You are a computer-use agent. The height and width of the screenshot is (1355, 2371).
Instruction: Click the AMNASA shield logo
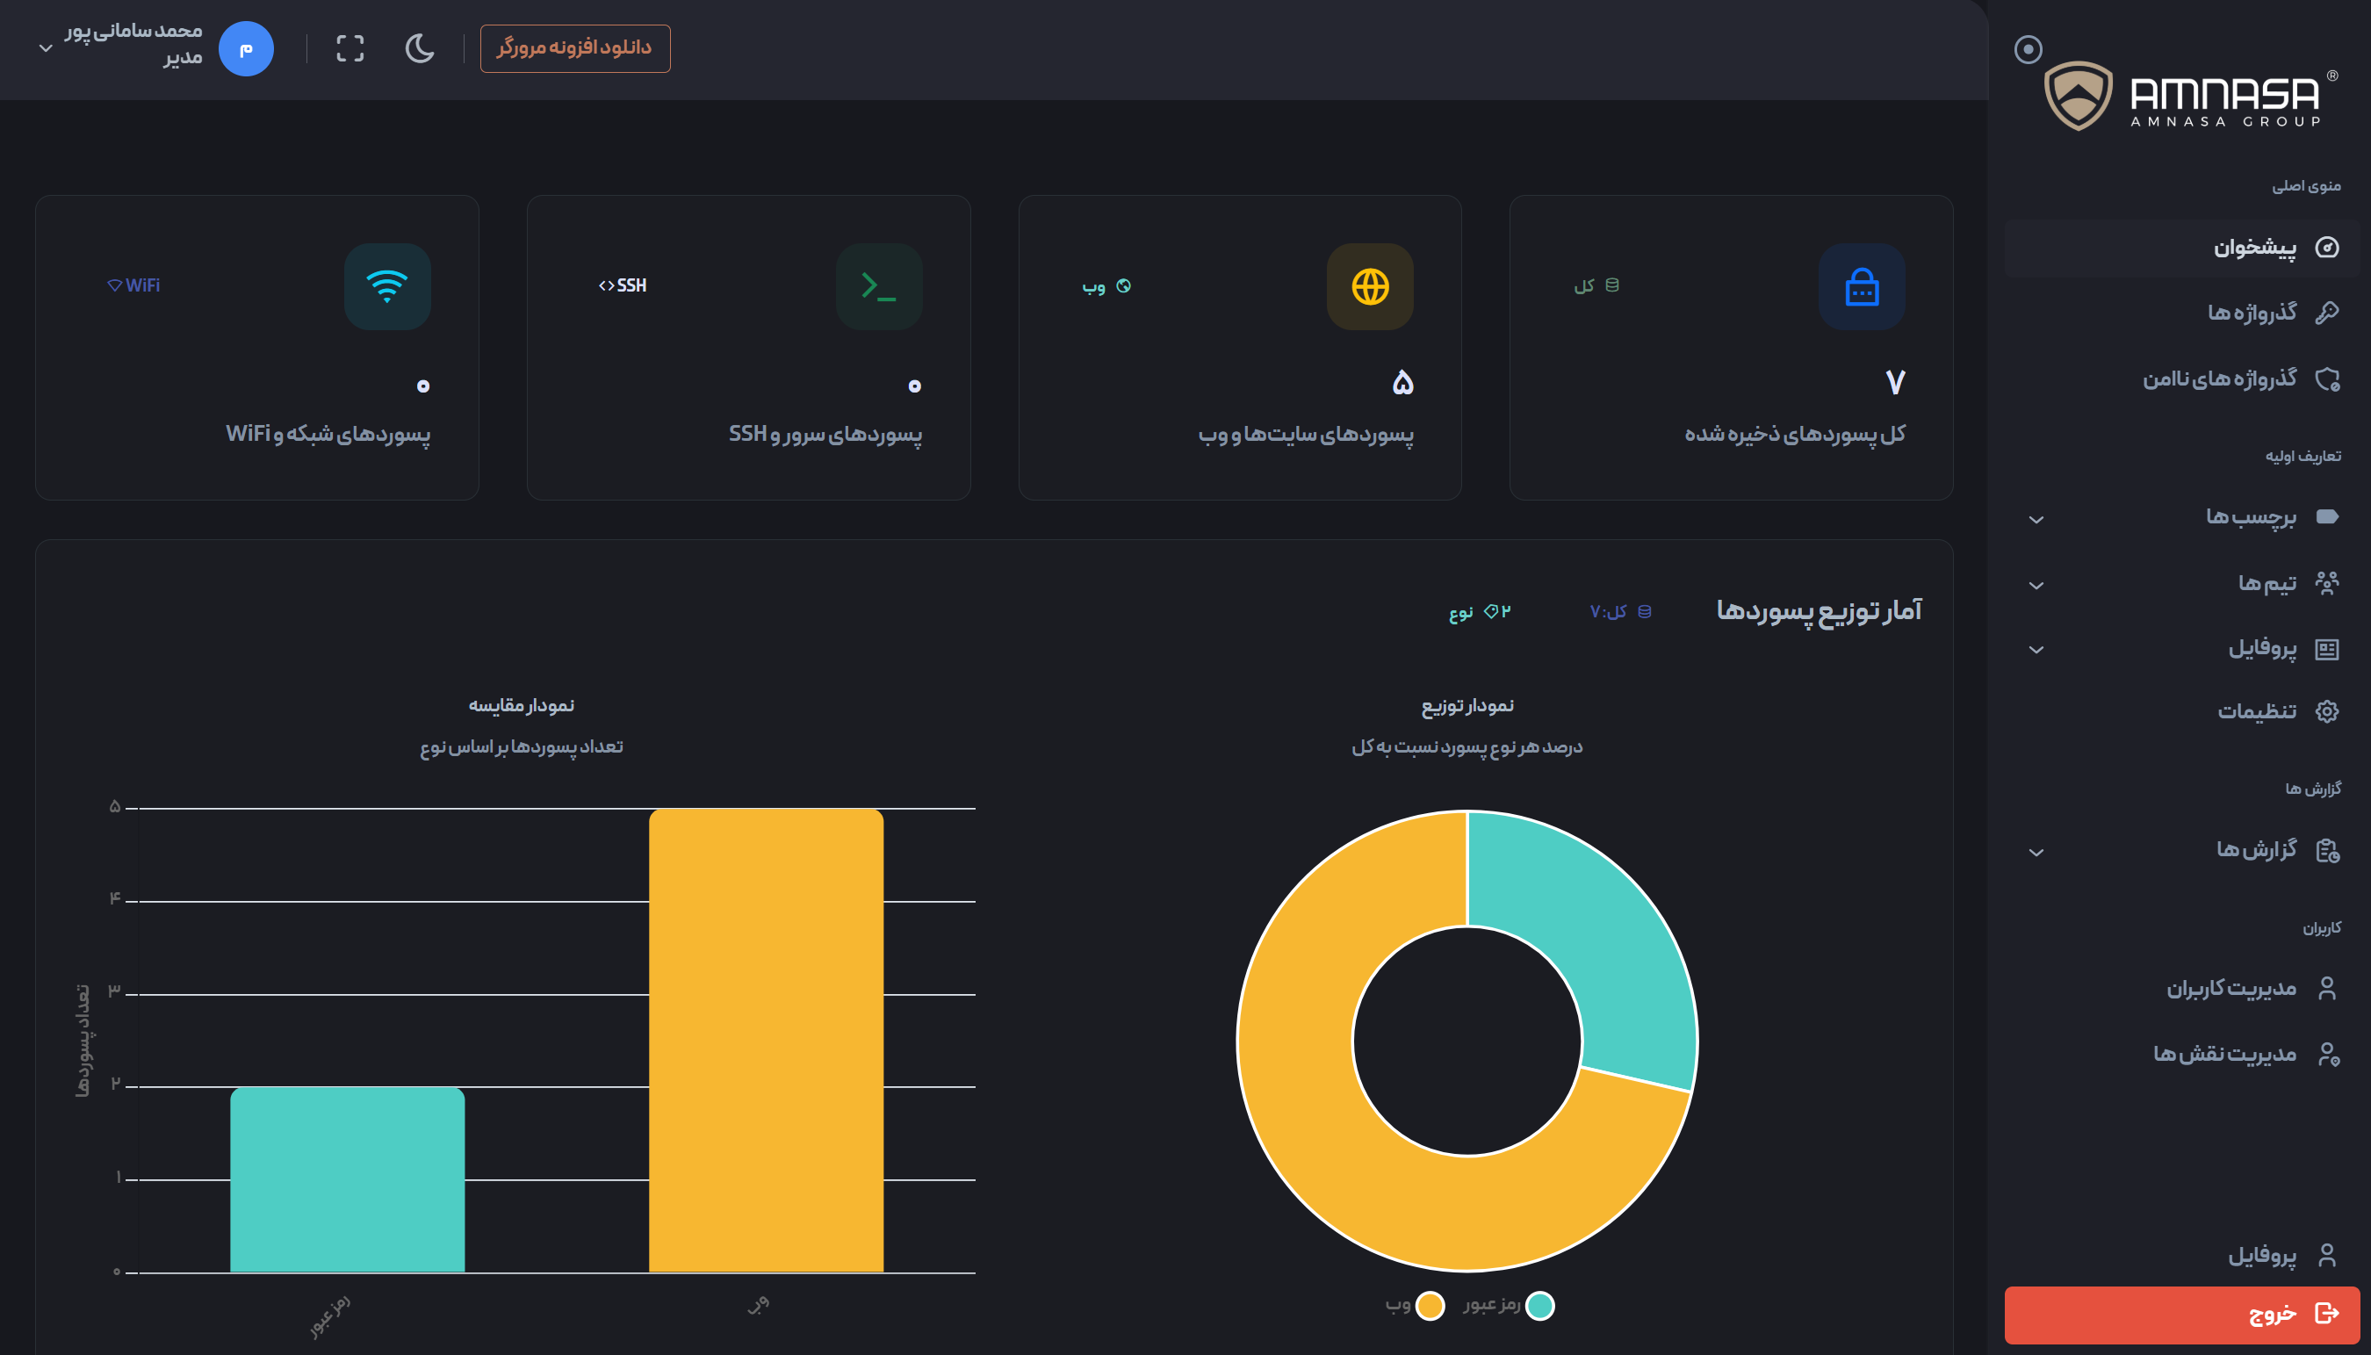click(2078, 95)
